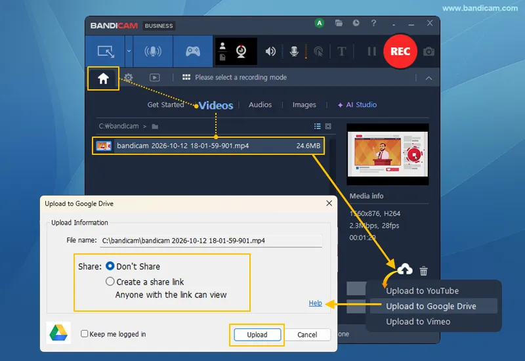Click the C:\bandicam folder path
The height and width of the screenshot is (361, 525).
(119, 126)
